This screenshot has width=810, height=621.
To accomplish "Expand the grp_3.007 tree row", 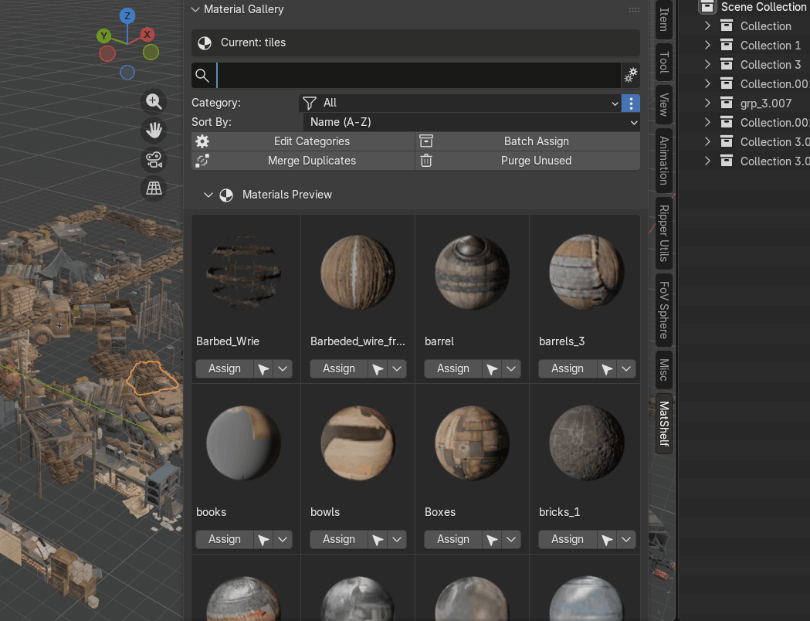I will pos(708,103).
